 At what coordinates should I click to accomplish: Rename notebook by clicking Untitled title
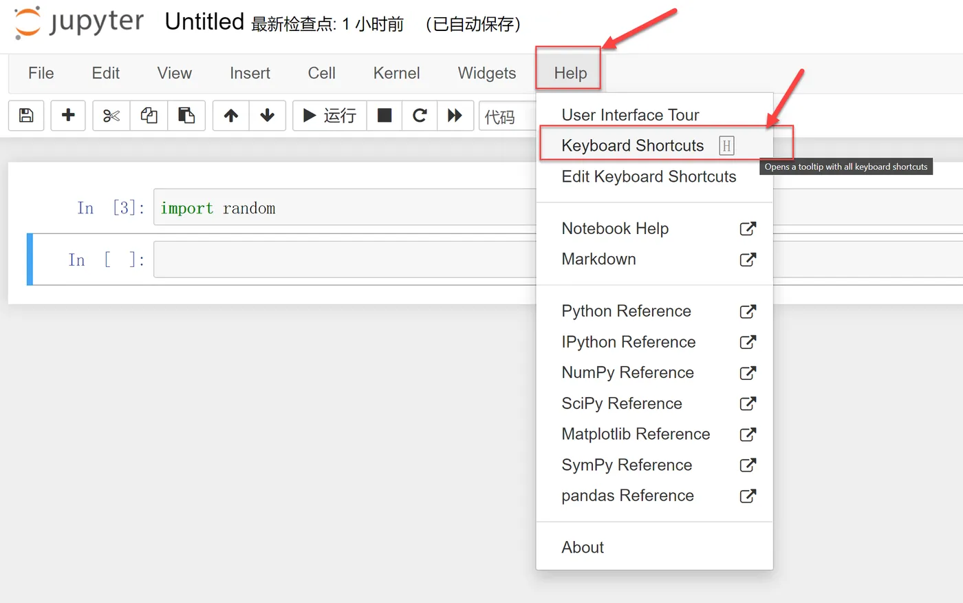point(204,22)
